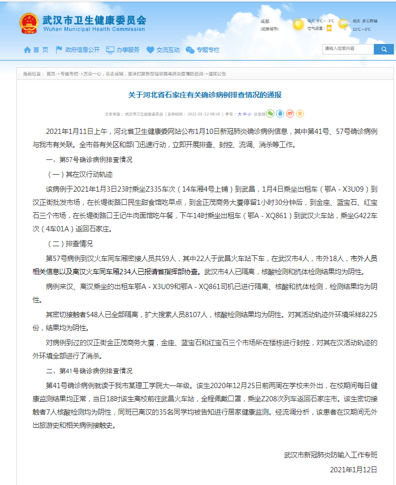Share article to WeChat
Viewport: 396px width, 485px height.
point(270,114)
